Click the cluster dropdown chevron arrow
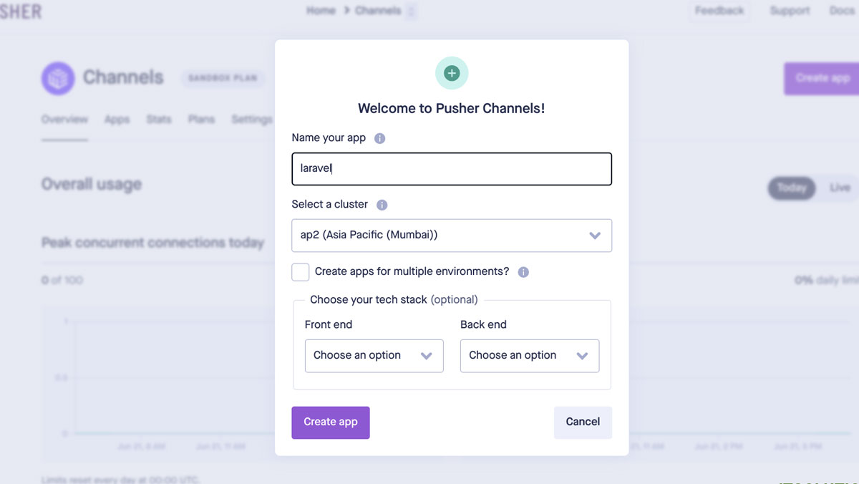Viewport: 859px width, 484px height. tap(595, 236)
